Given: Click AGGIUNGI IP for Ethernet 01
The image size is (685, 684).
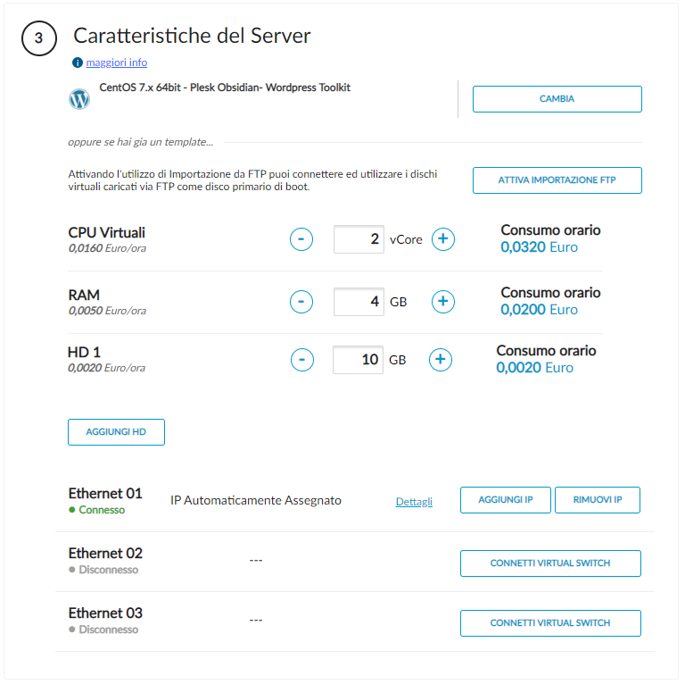Looking at the screenshot, I should point(505,500).
